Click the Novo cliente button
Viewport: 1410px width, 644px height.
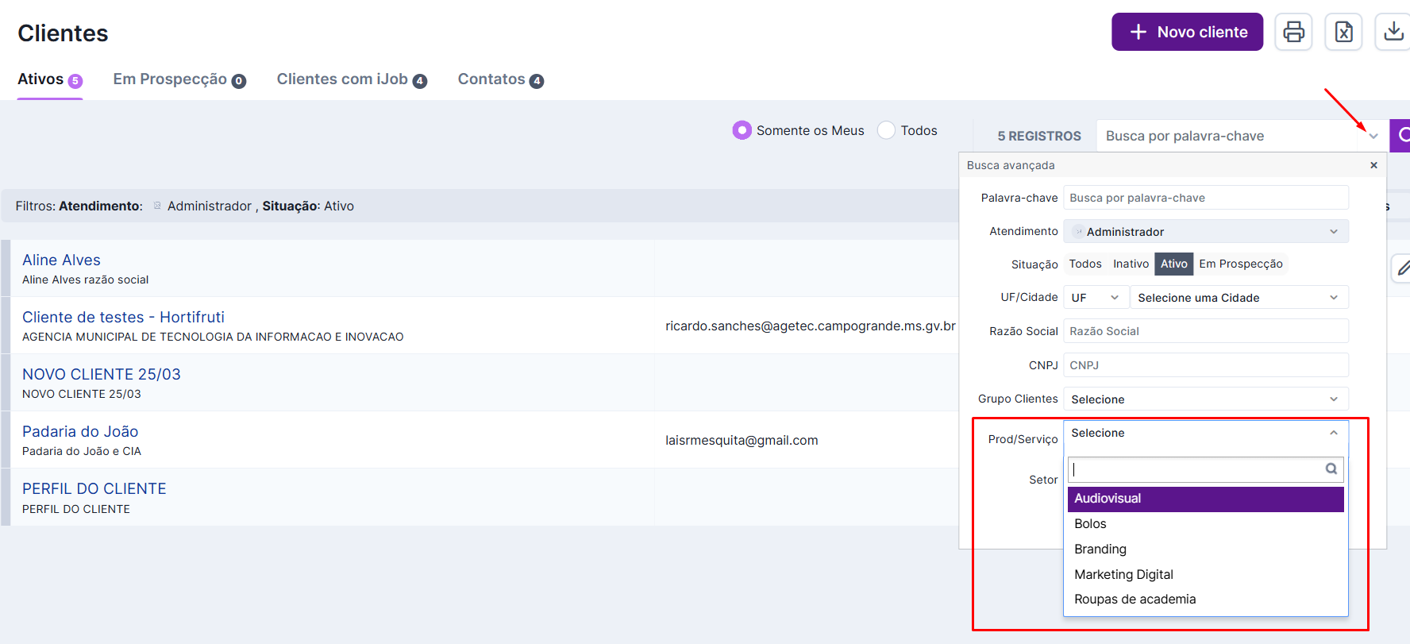coord(1187,32)
